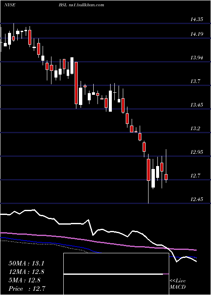Click the last red candlestick near 12.7
211x295 pixels.
click(x=166, y=177)
